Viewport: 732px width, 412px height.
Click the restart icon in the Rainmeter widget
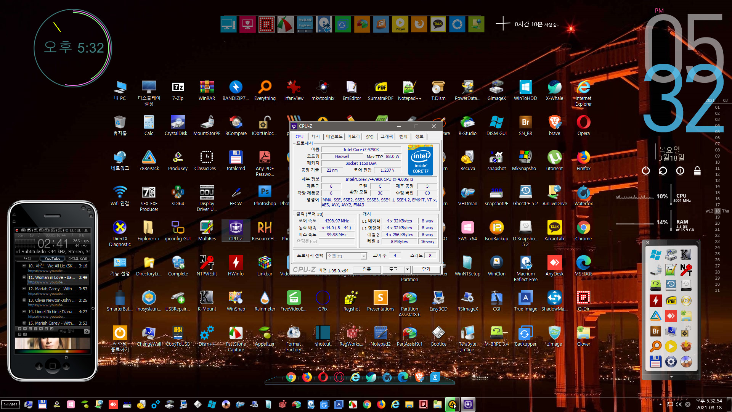[x=663, y=171]
